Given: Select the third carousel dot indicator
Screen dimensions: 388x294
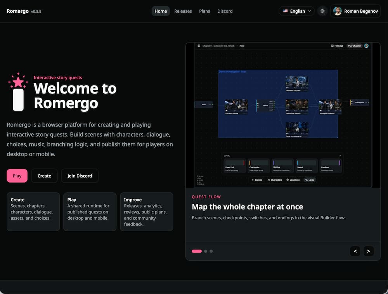Looking at the screenshot, I should pyautogui.click(x=211, y=251).
